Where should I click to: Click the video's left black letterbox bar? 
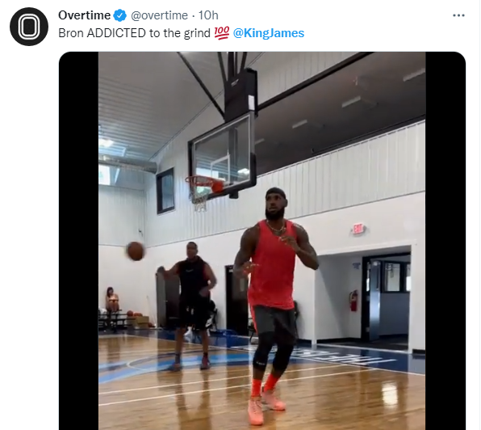point(78,241)
